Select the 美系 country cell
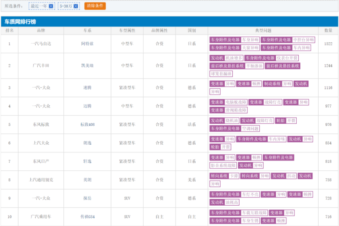The image size is (339, 226). (x=192, y=180)
